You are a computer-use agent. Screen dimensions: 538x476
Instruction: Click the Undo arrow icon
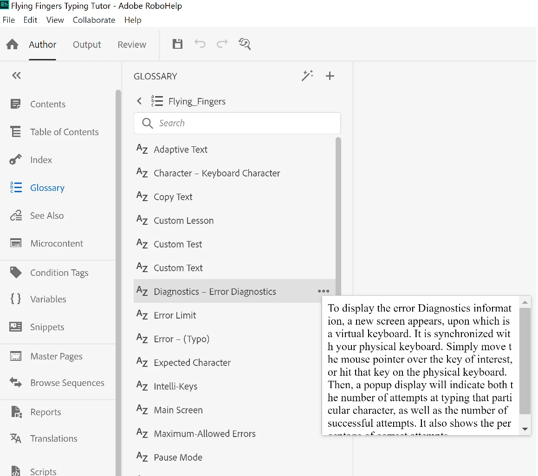(200, 44)
